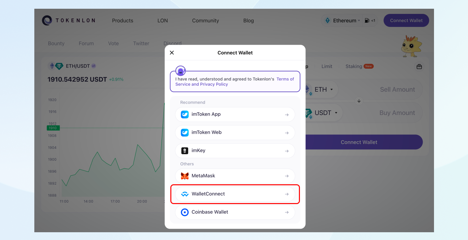Click the +0.91% change value

116,79
